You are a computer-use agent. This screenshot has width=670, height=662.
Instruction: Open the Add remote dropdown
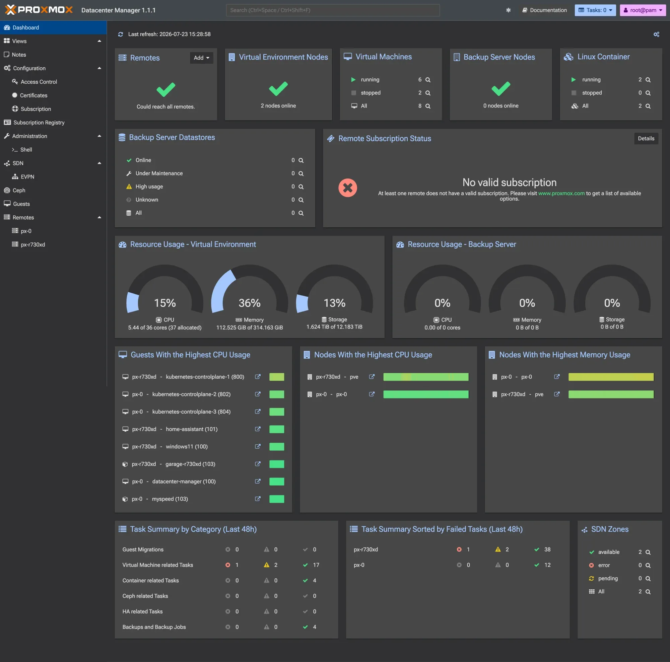click(201, 58)
